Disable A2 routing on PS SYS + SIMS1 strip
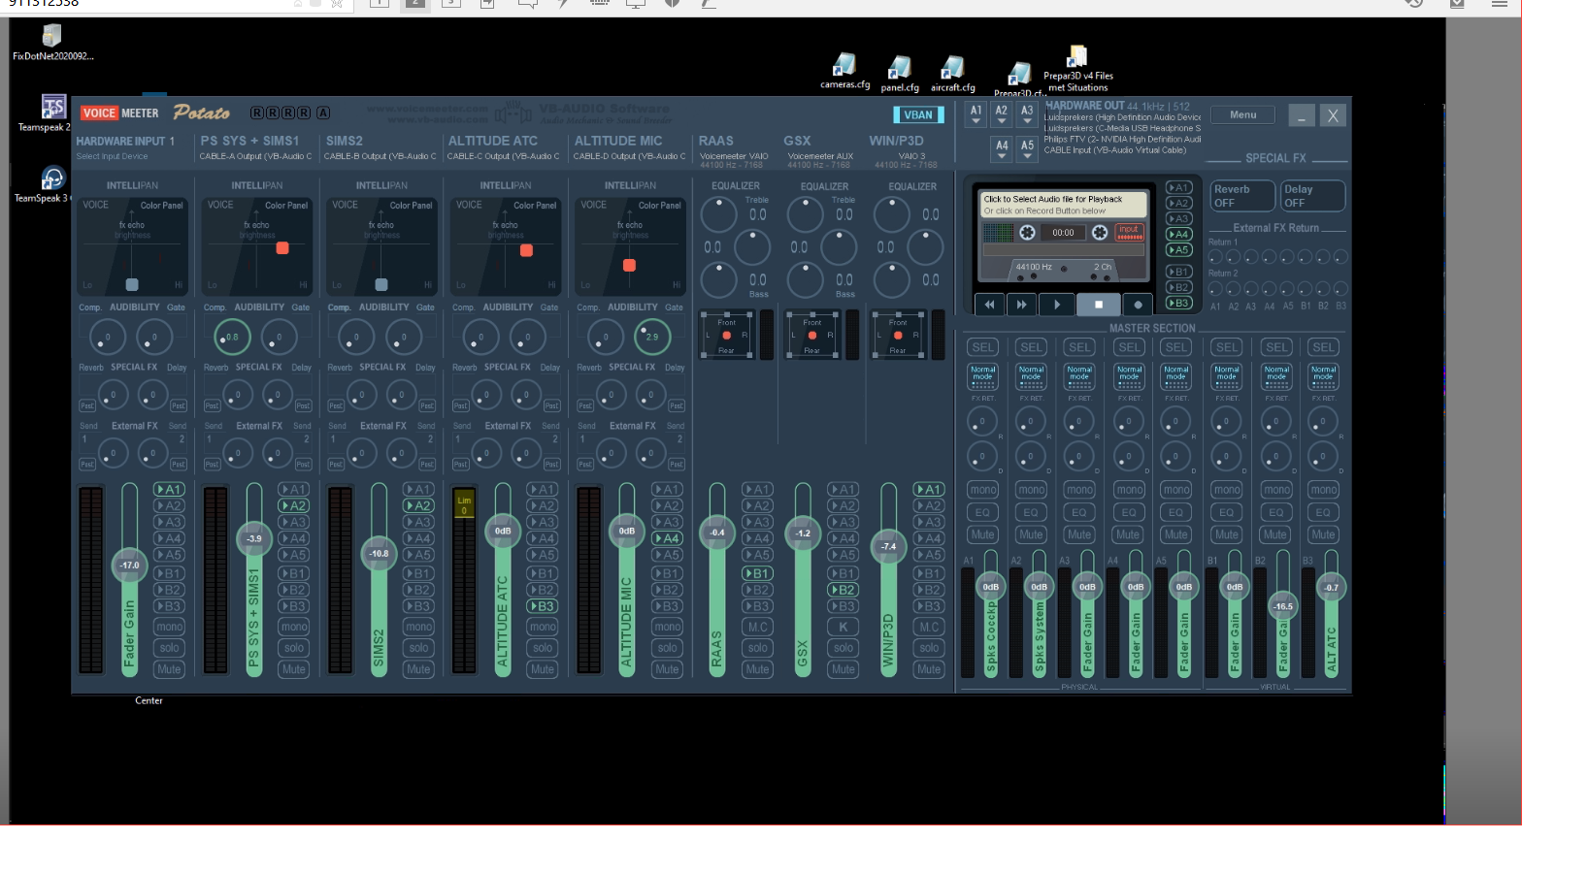 [293, 505]
